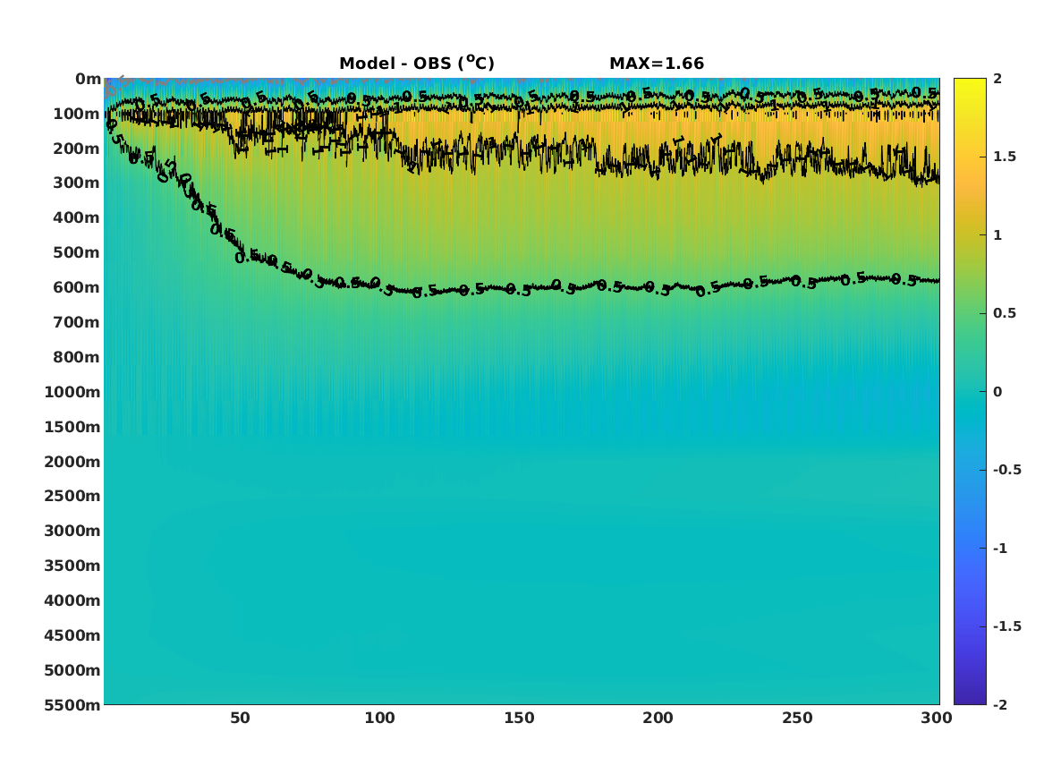This screenshot has height=783, width=1044.
Task: Click the colorbar tick label '-1.5'
Action: point(1006,626)
